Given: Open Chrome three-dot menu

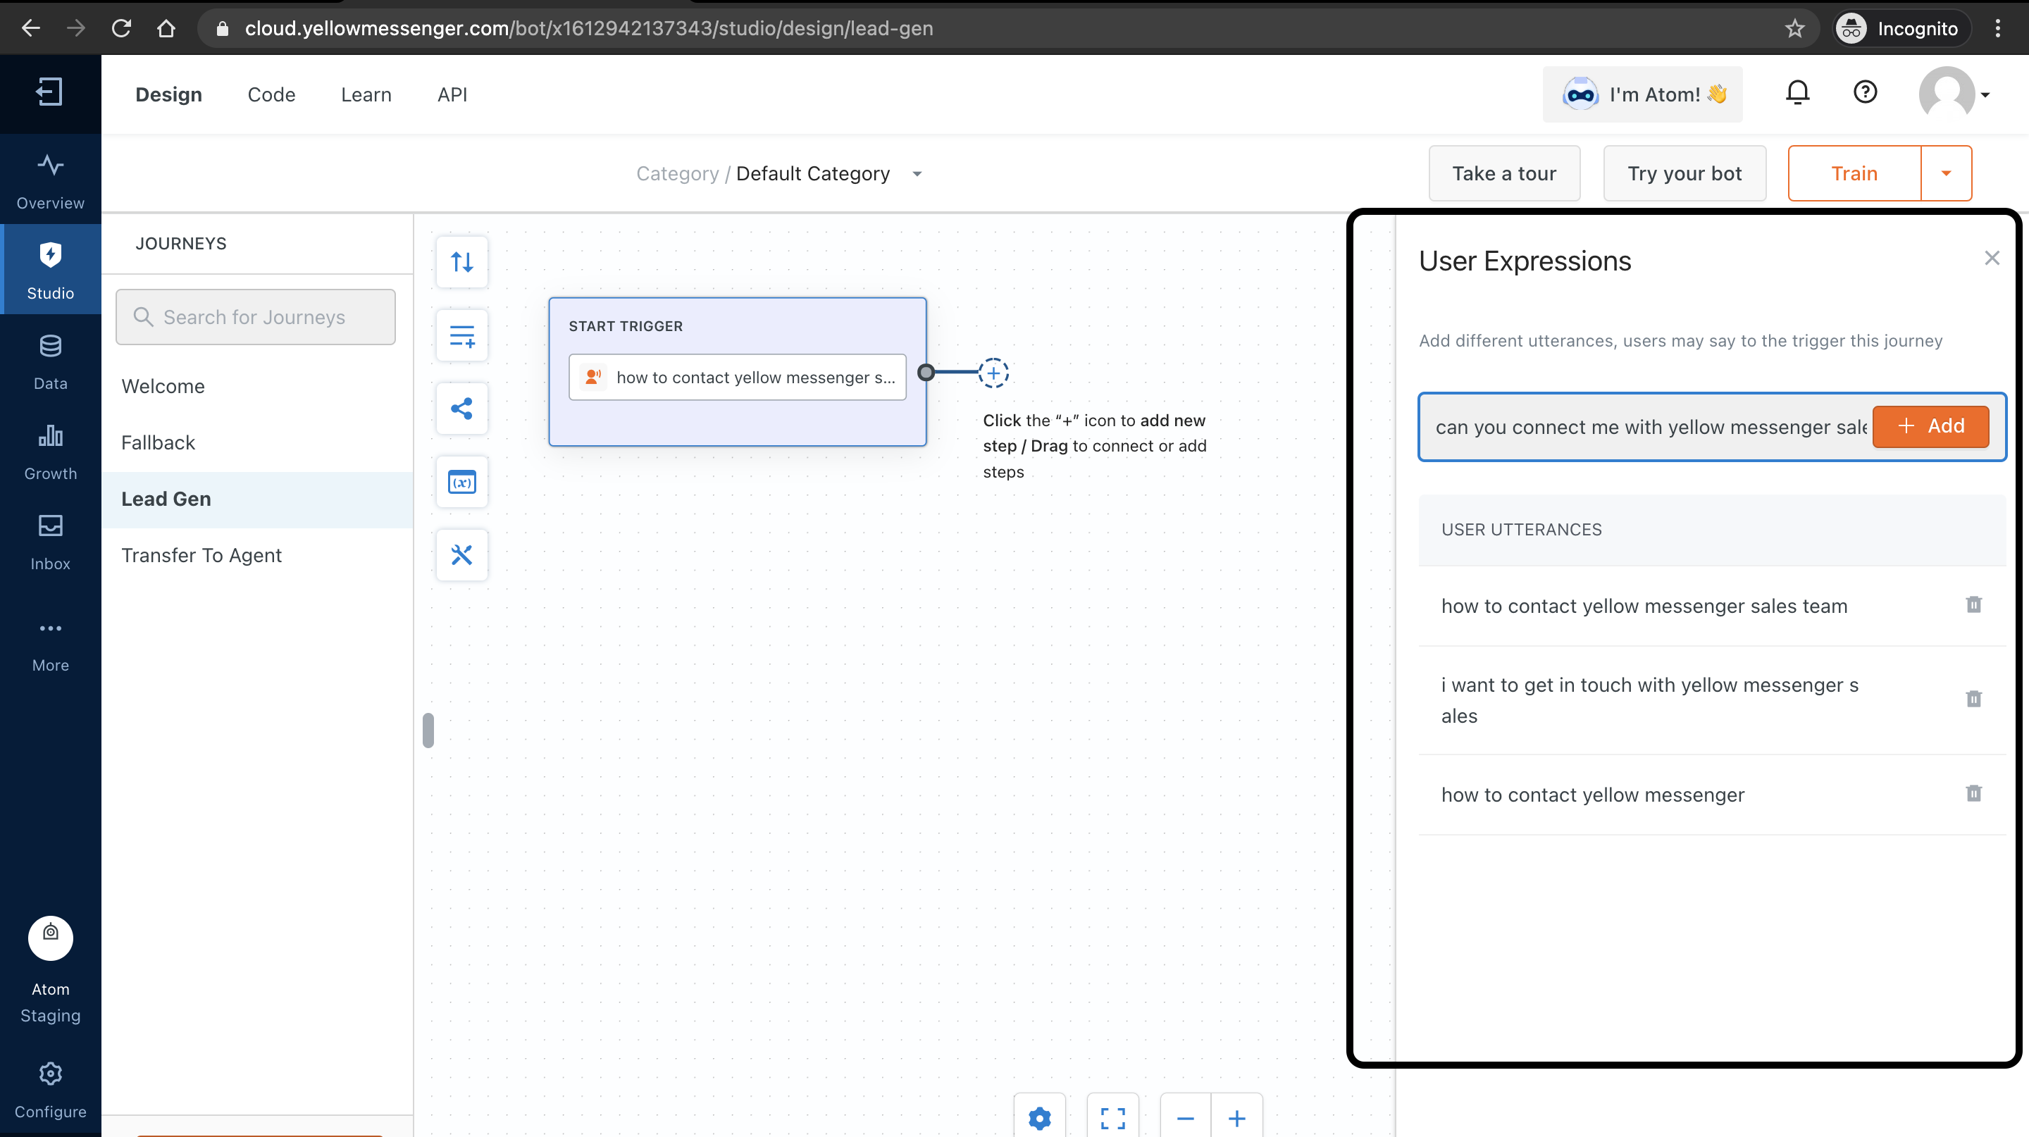Looking at the screenshot, I should 1997,28.
